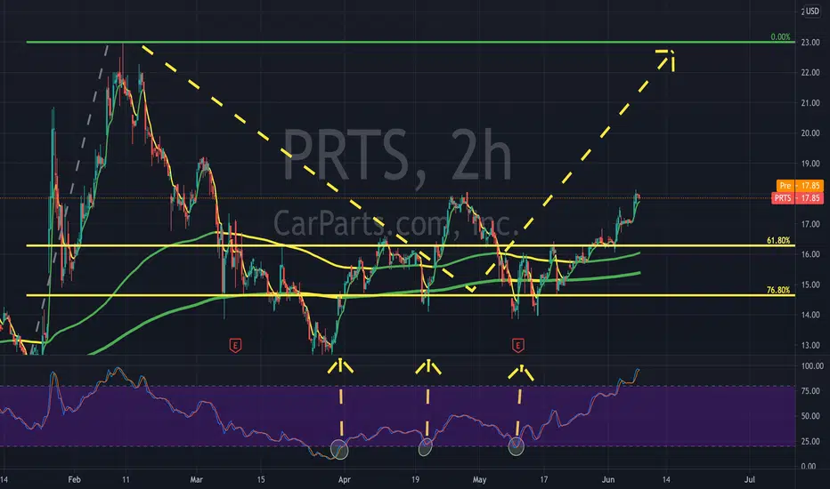This screenshot has width=830, height=489.
Task: Select the yellow 61.80% horizontal level line
Action: [x=411, y=245]
